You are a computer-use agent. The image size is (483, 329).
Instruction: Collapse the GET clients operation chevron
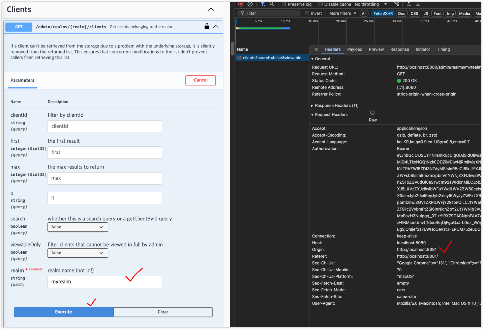(216, 26)
